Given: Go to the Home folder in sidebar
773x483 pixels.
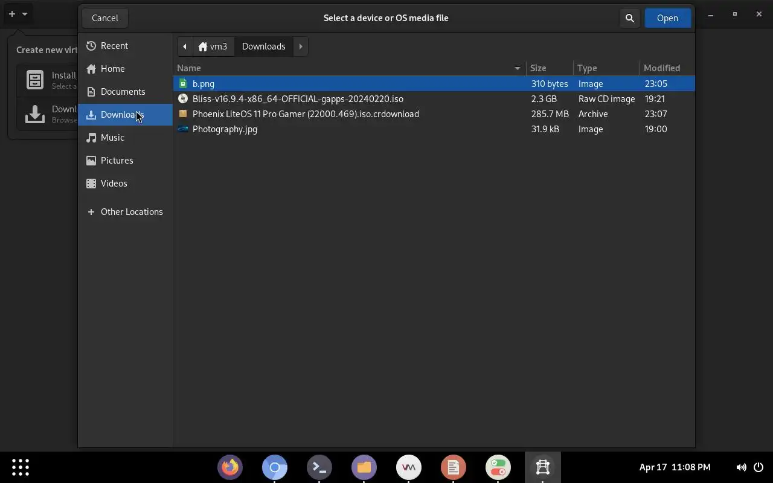Looking at the screenshot, I should point(126,69).
